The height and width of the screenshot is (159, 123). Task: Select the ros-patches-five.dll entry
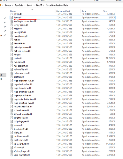pos(63,106)
